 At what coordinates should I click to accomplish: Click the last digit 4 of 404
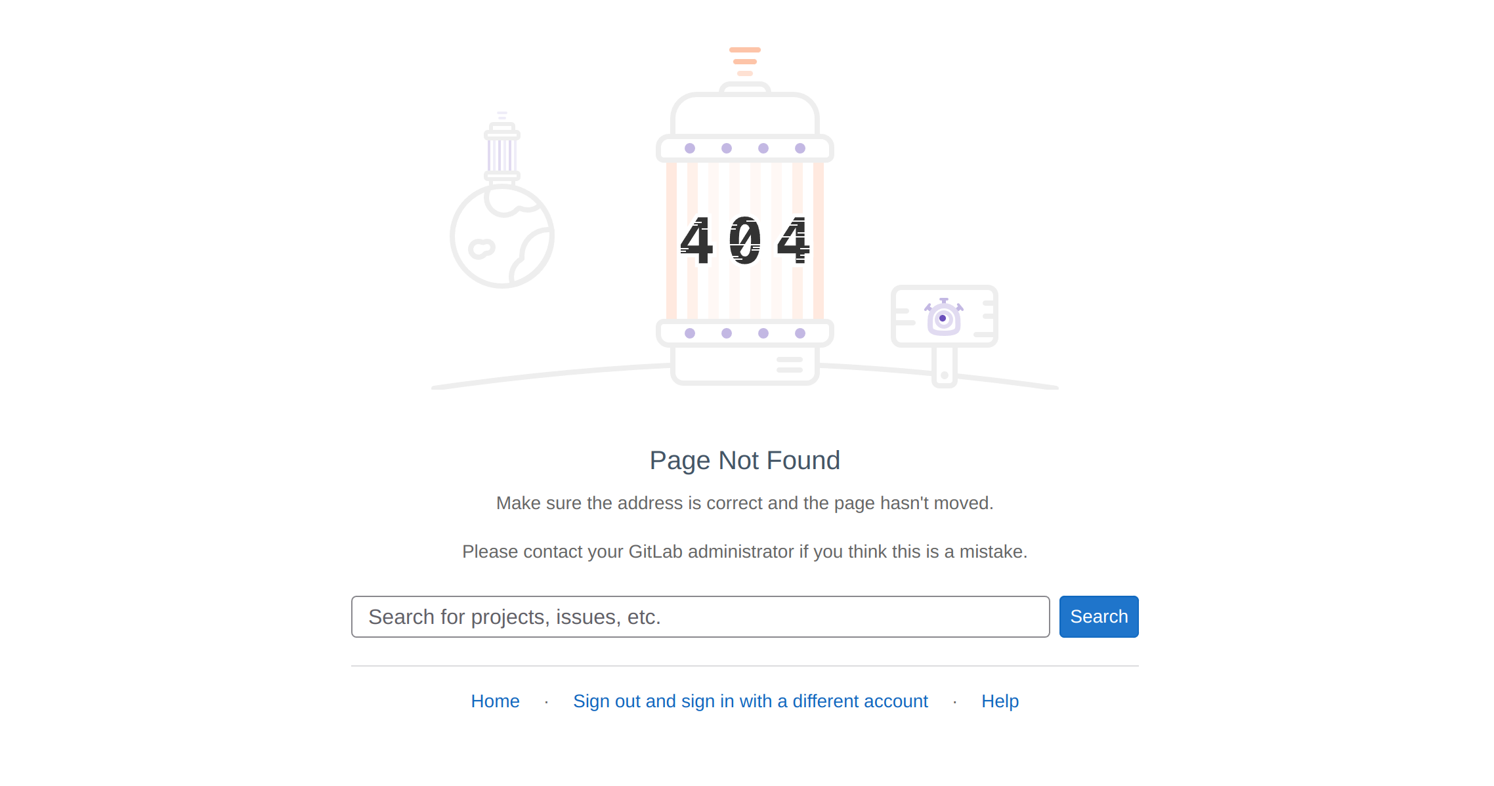794,241
